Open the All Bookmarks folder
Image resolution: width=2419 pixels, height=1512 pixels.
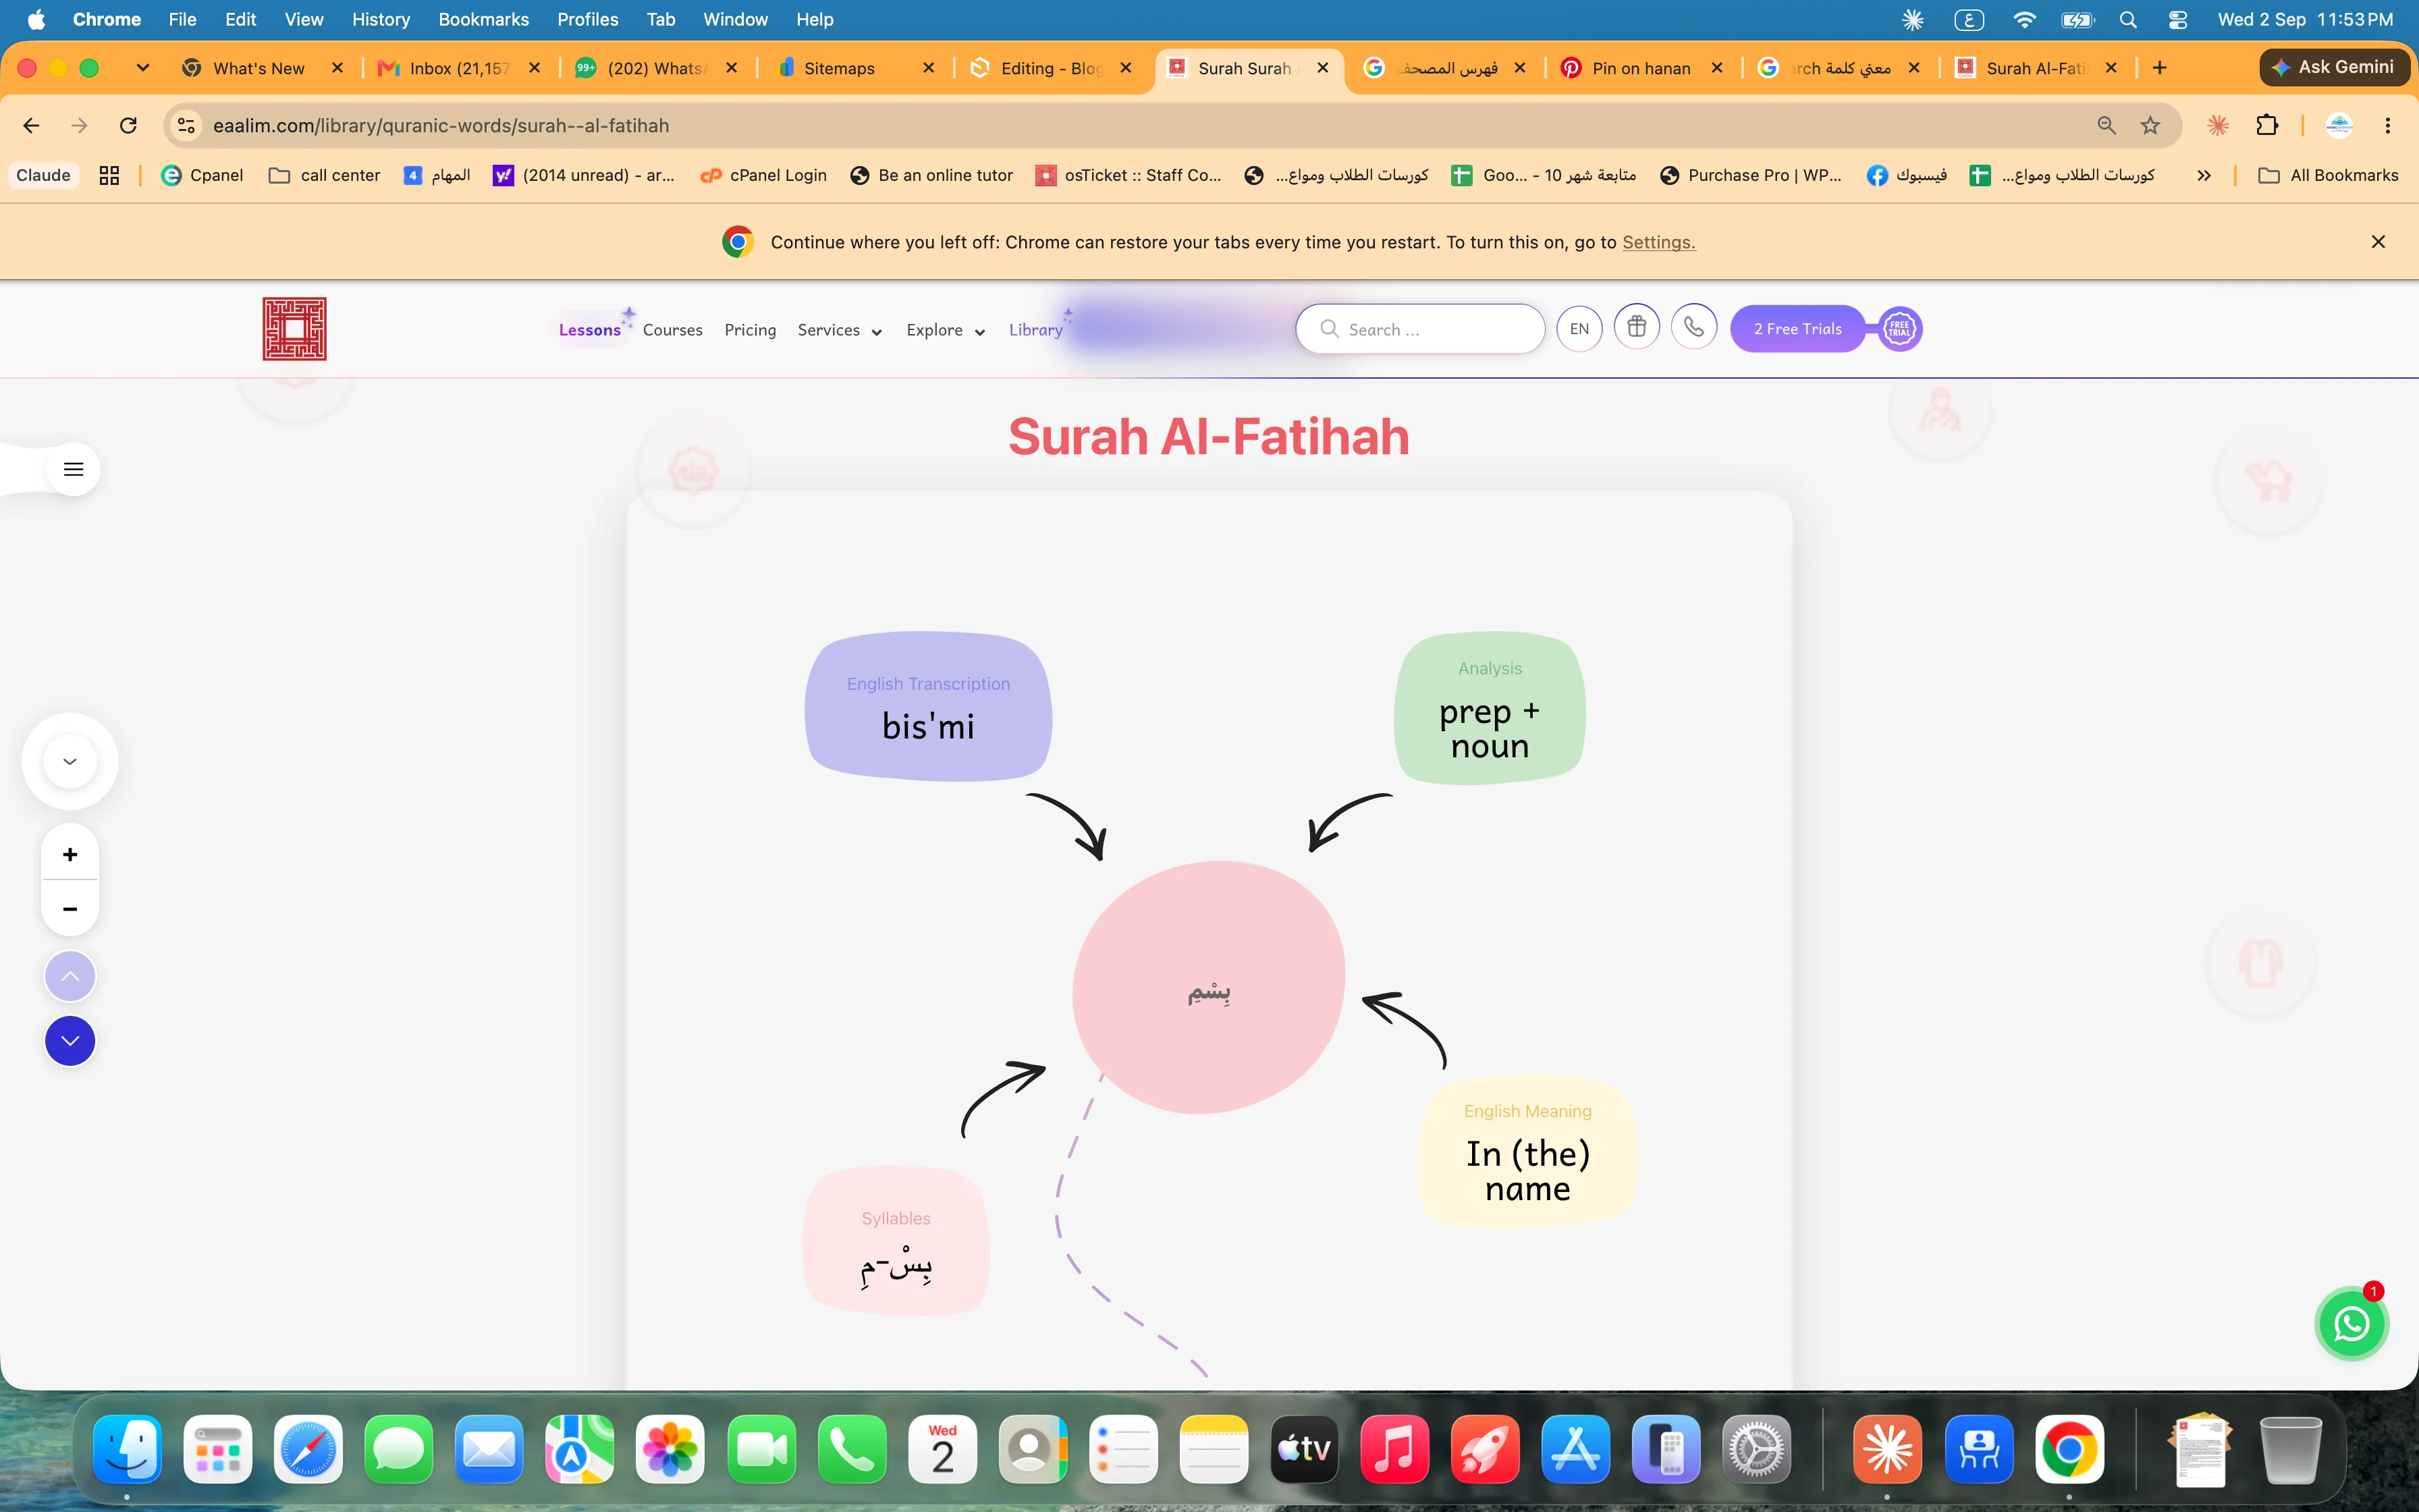coord(2329,175)
